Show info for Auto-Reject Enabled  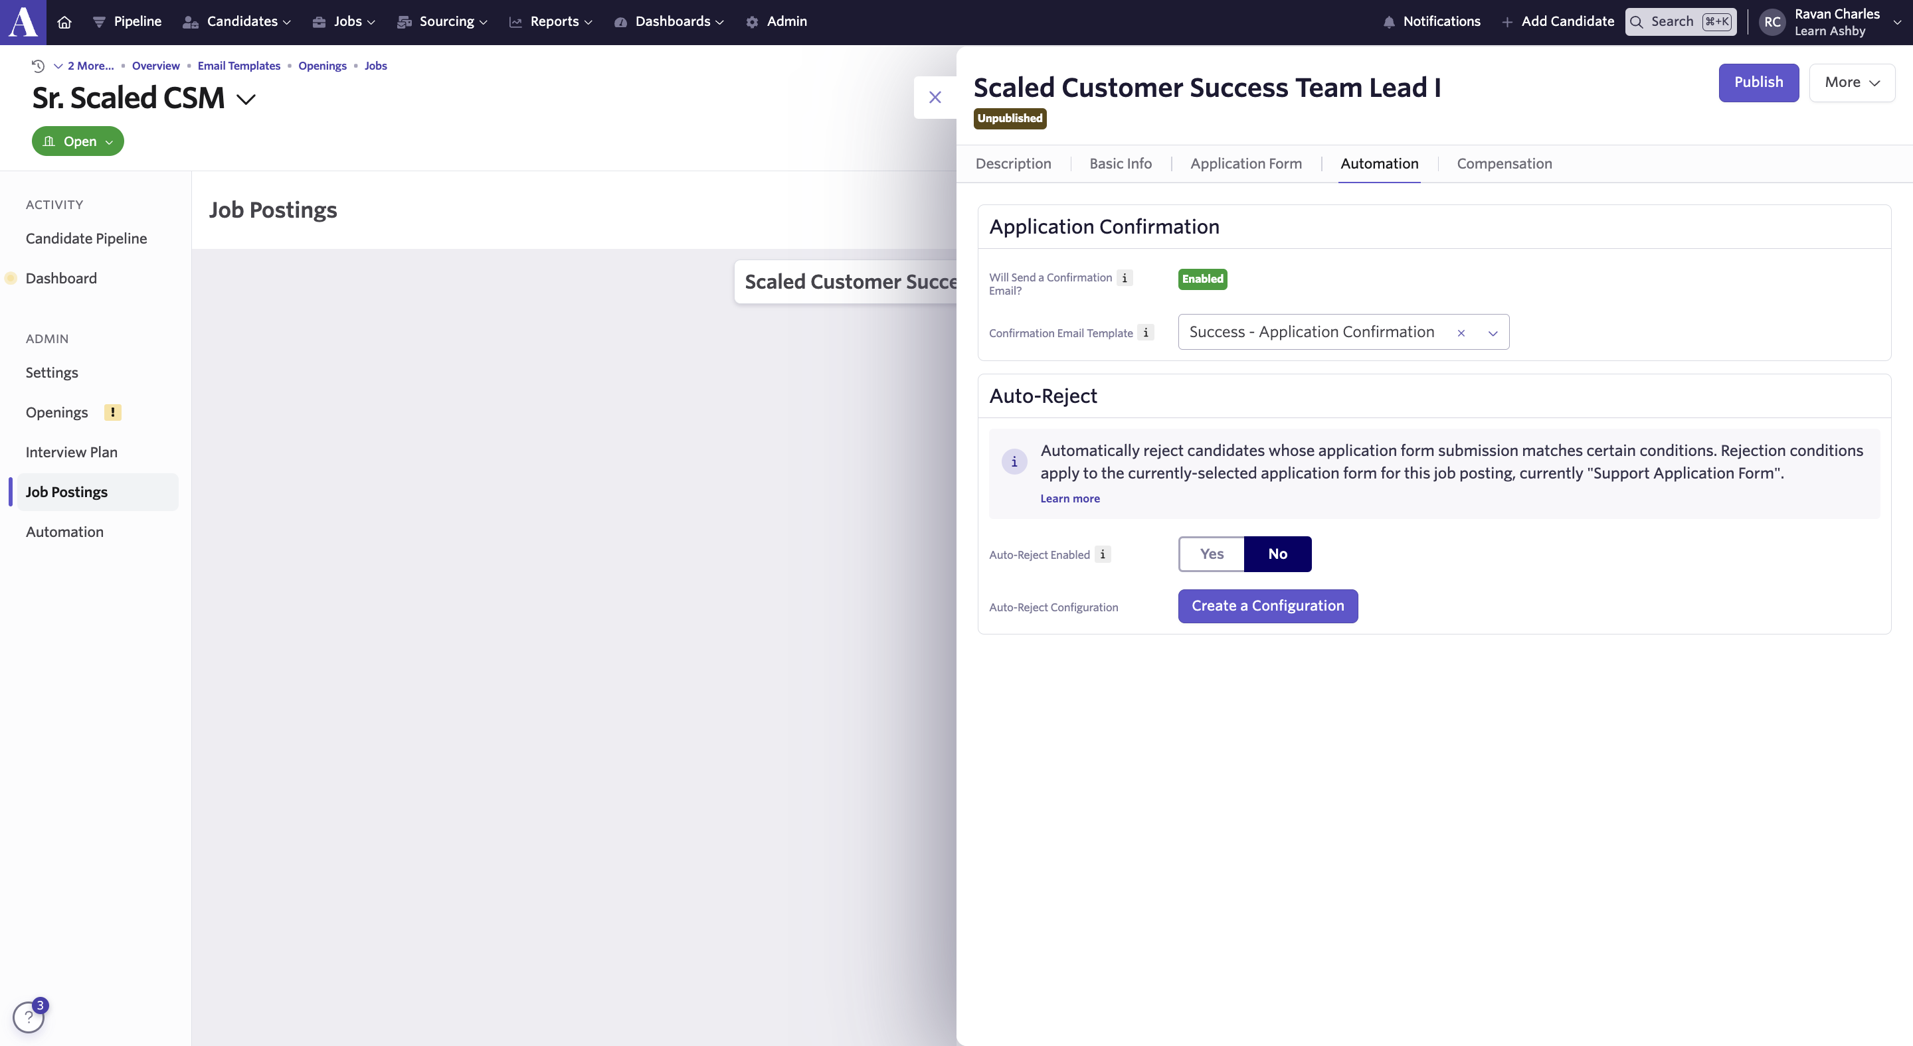pos(1103,554)
